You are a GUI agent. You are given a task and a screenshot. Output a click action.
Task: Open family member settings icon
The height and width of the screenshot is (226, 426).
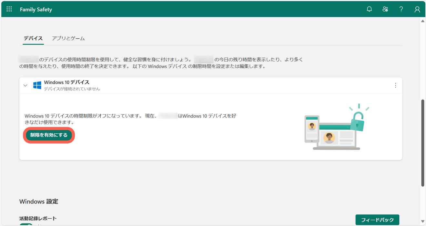(385, 9)
